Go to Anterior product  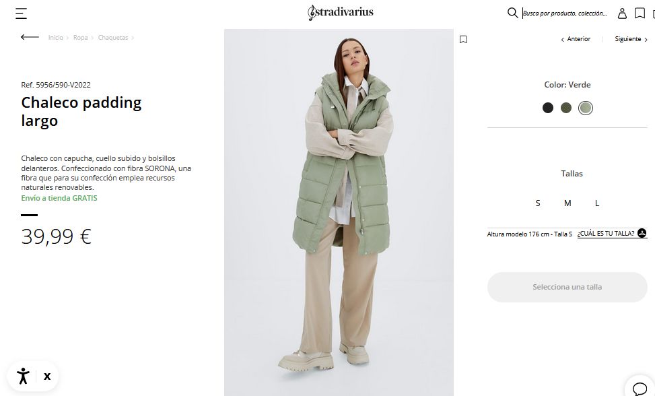click(x=575, y=39)
